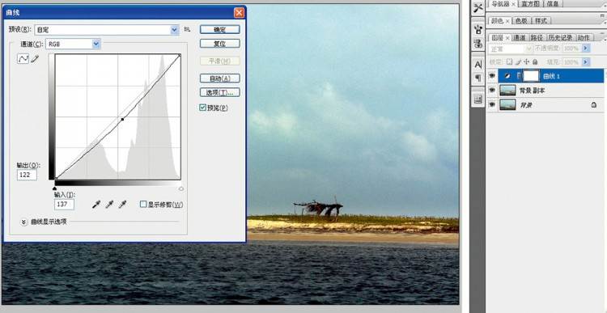Pick the gray point eyedropper
This screenshot has height=313, width=607.
(x=109, y=205)
